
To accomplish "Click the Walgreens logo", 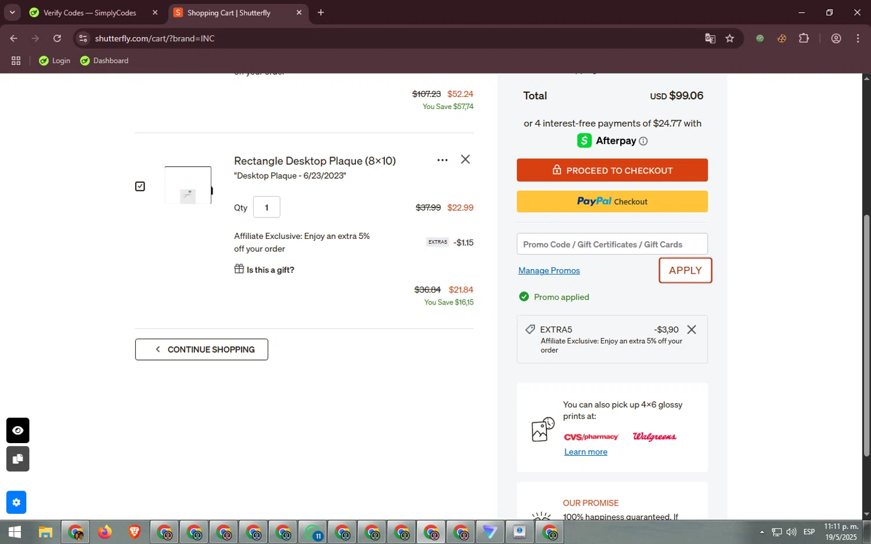I will click(x=654, y=437).
